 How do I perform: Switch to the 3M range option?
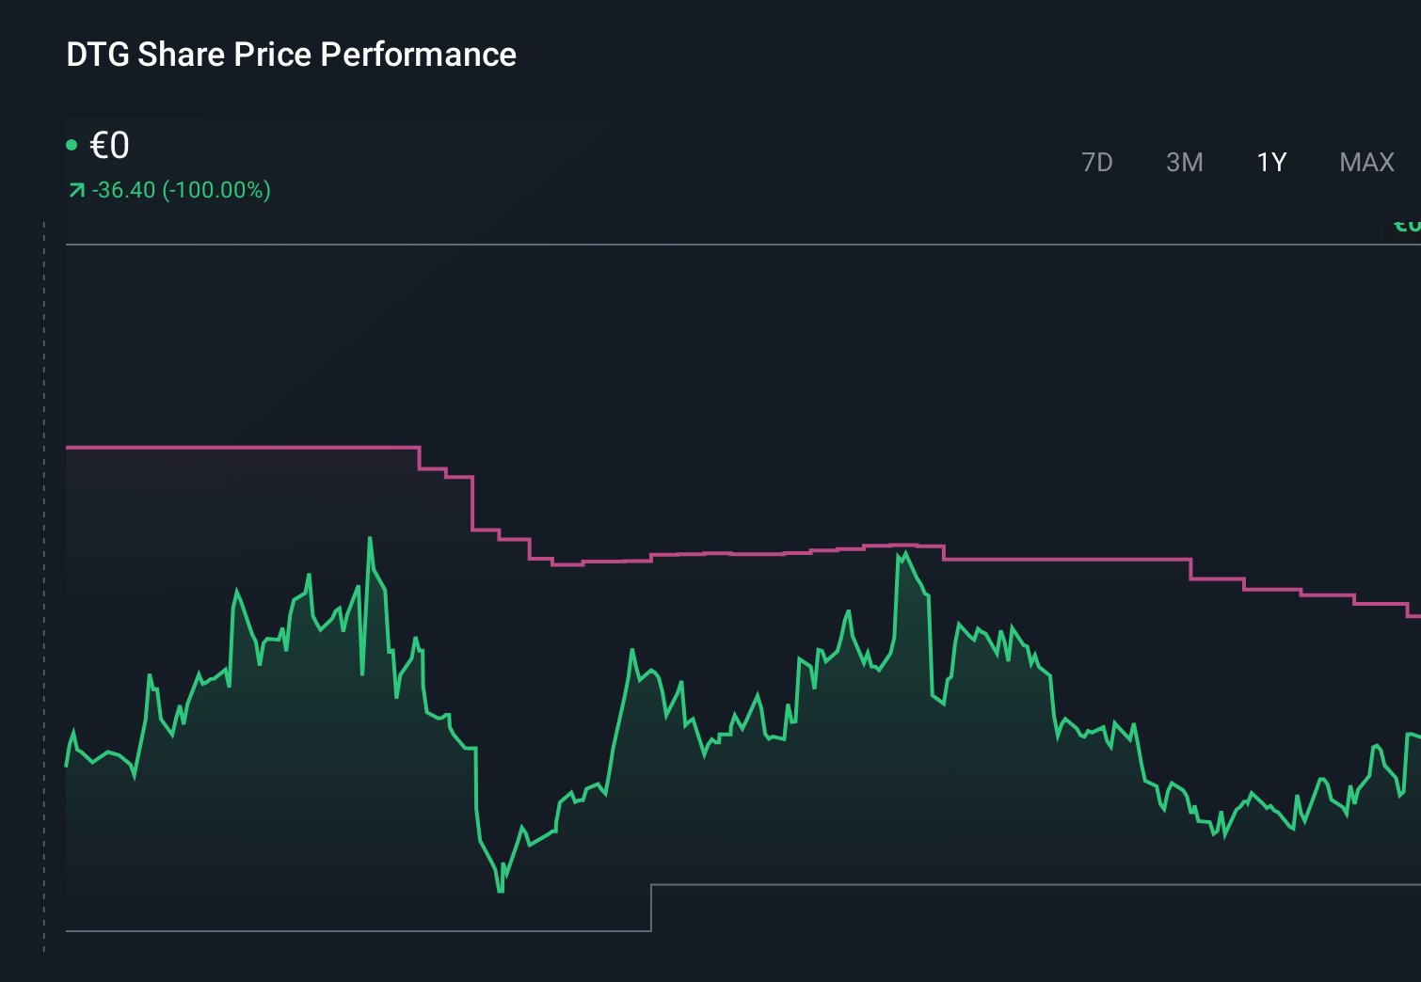[x=1185, y=162]
